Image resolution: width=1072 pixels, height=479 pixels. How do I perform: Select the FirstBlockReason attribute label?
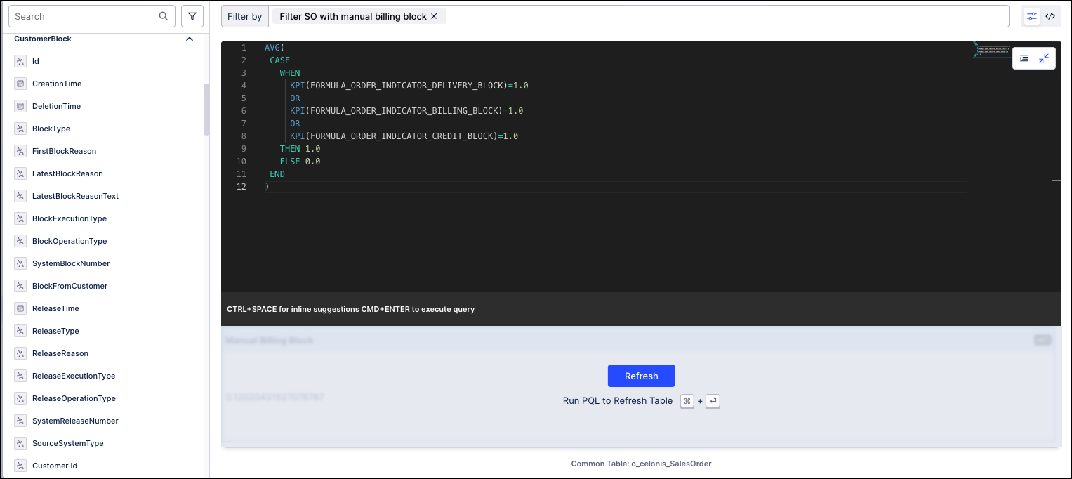pyautogui.click(x=65, y=151)
